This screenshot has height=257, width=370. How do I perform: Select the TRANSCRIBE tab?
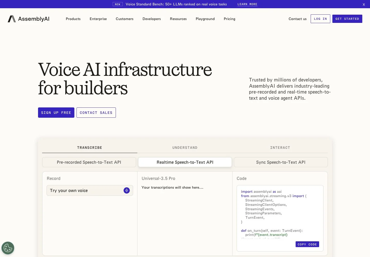(x=90, y=148)
